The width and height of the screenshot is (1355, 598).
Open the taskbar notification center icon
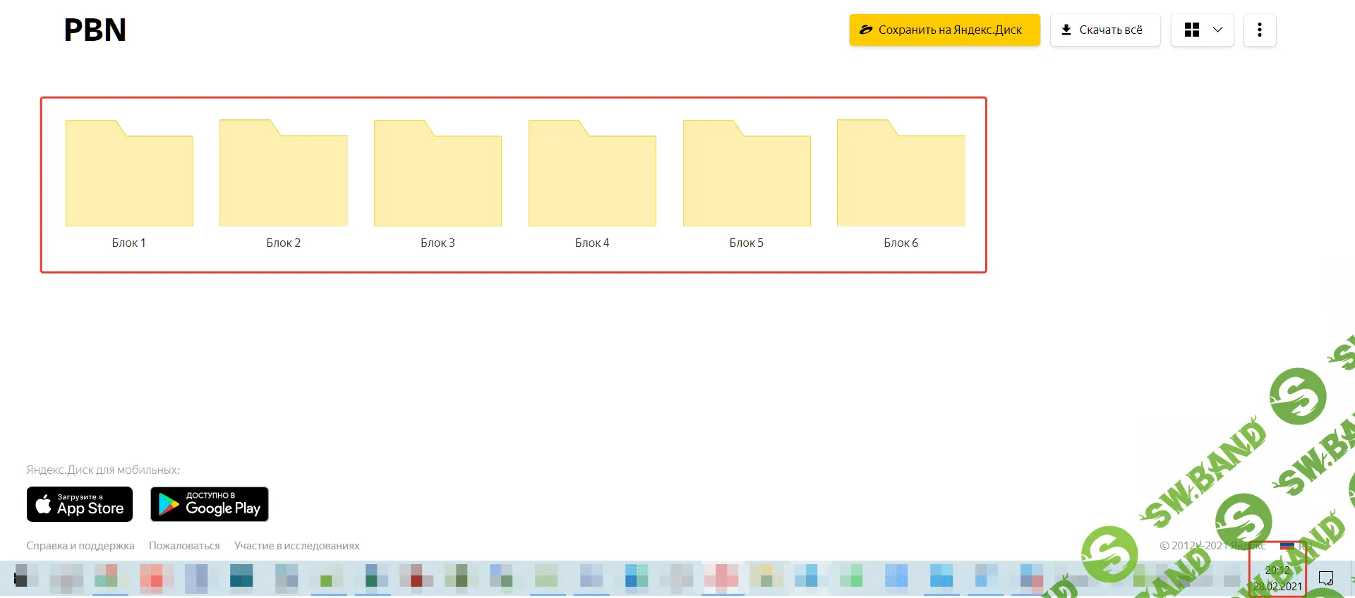click(x=1326, y=578)
